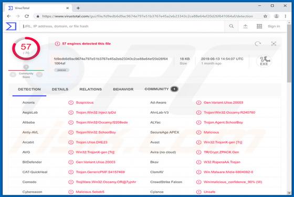Click Ad-Aware Gen:Variant.Ulise.20003 result
This screenshot has height=197, width=294.
click(x=223, y=103)
